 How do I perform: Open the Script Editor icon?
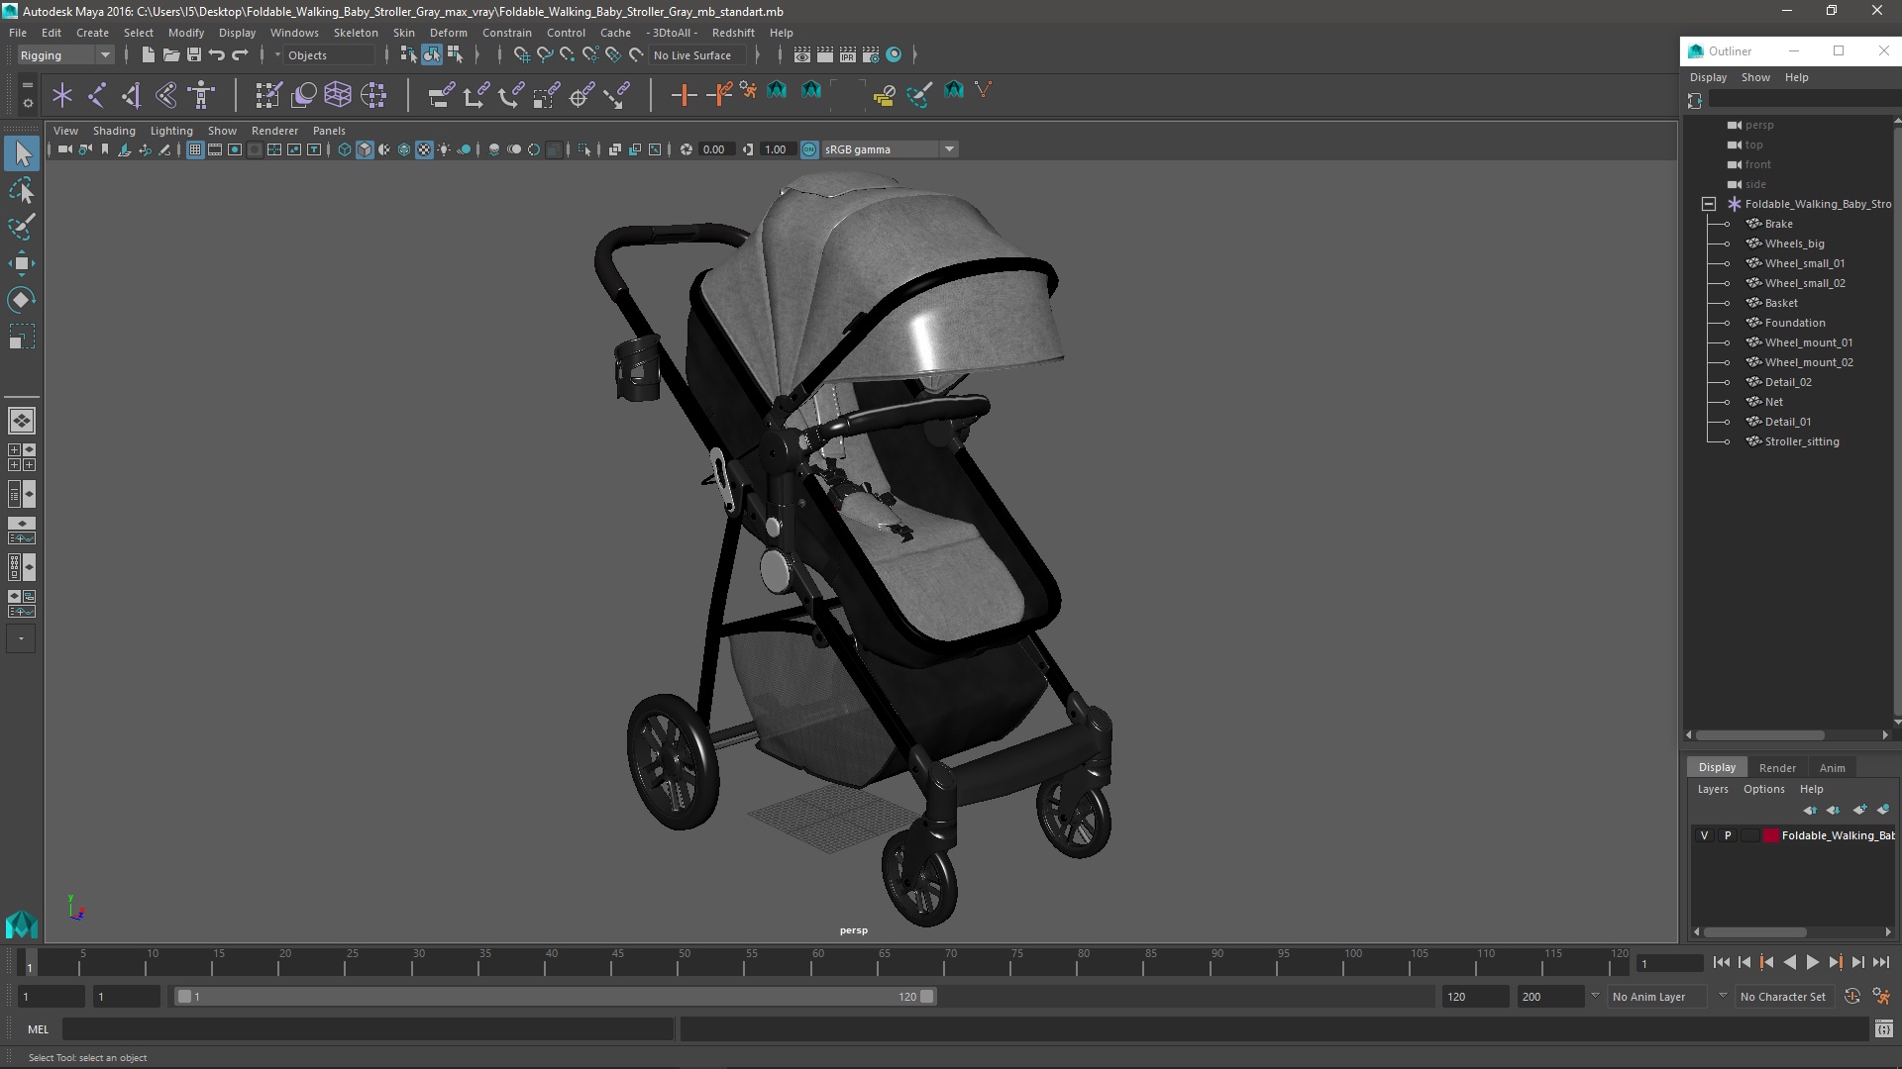coord(1883,1029)
